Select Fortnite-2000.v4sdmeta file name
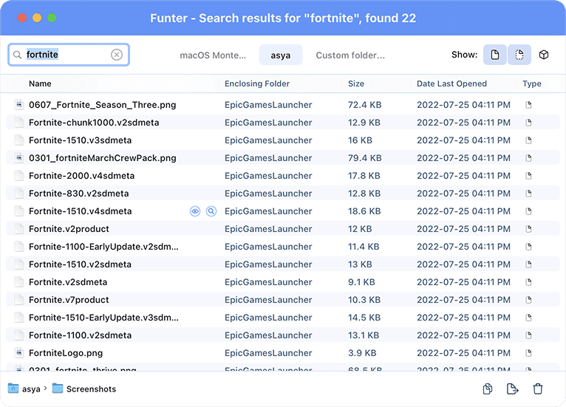566x407 pixels. [x=81, y=176]
